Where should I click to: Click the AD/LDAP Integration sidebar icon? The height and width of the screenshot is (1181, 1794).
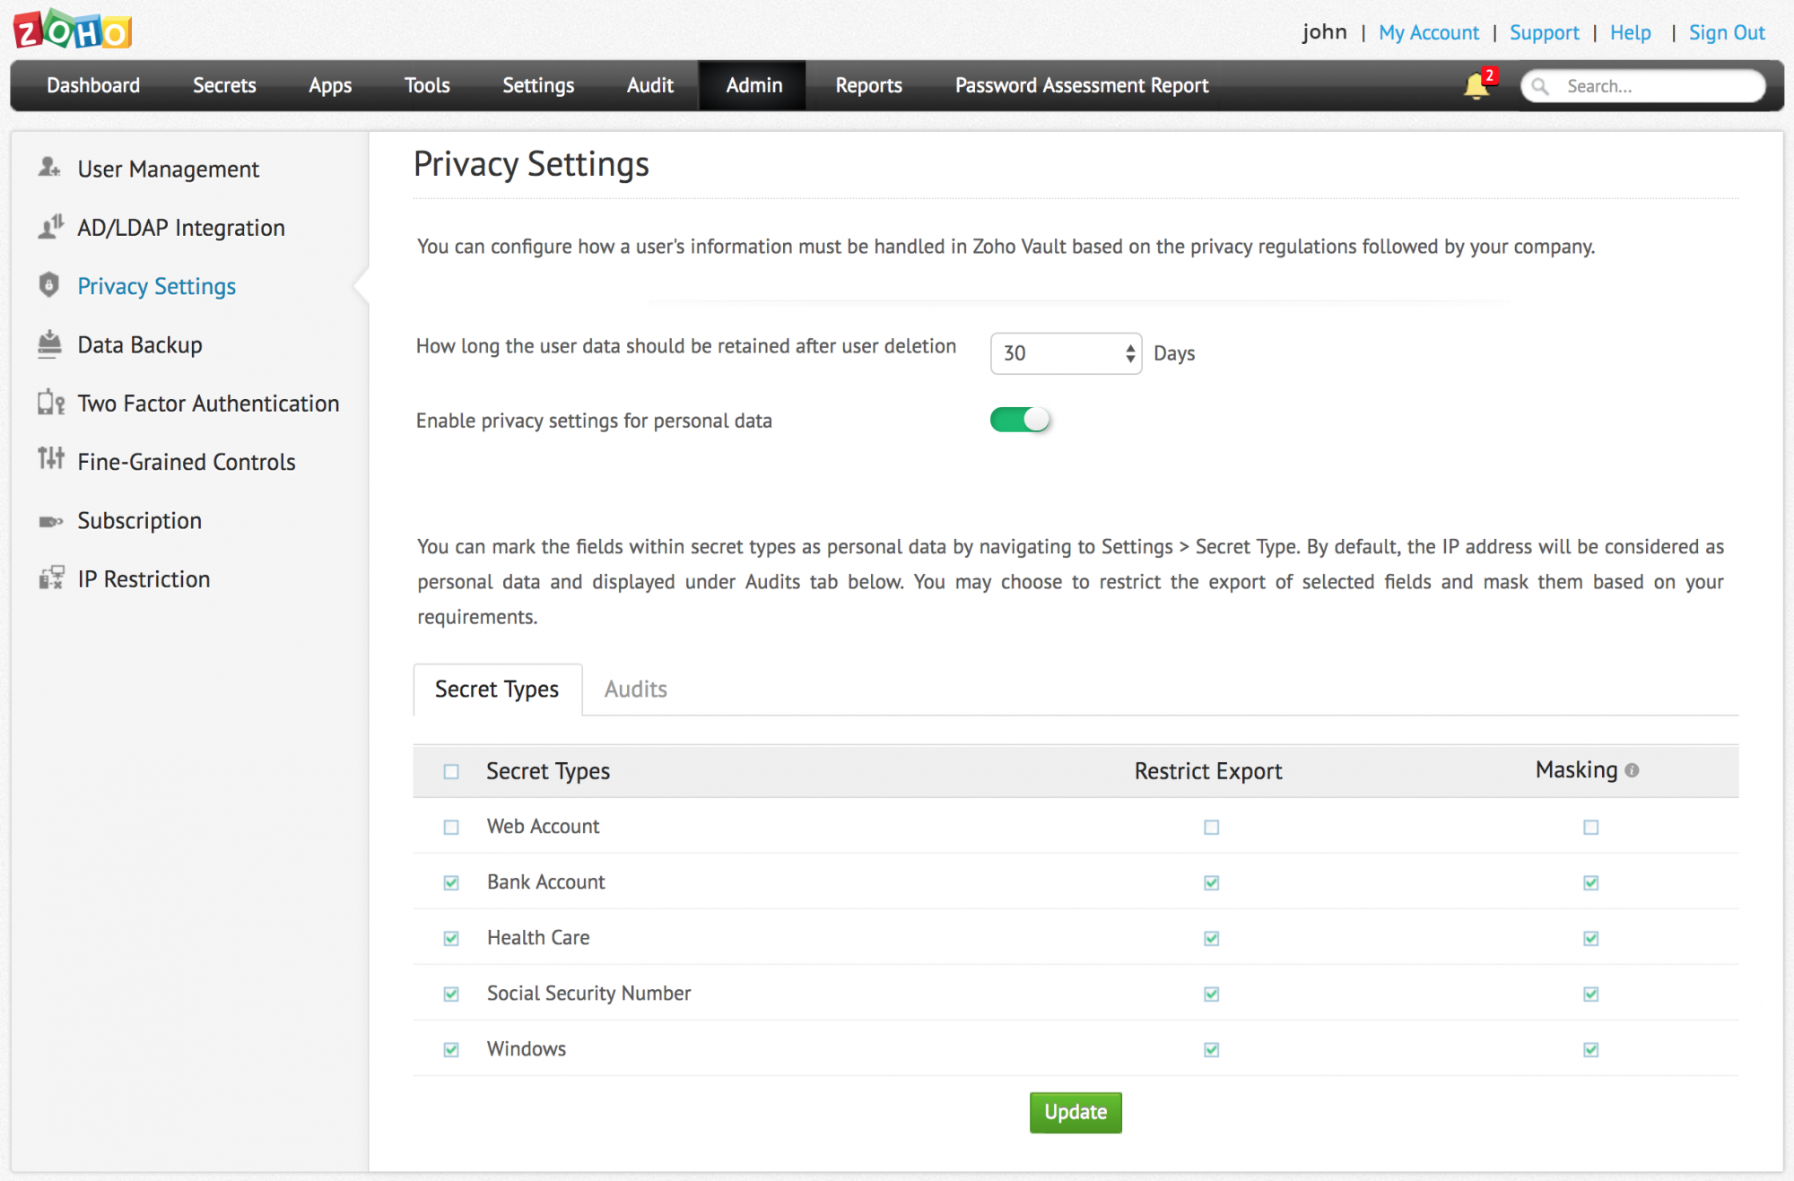(x=50, y=227)
